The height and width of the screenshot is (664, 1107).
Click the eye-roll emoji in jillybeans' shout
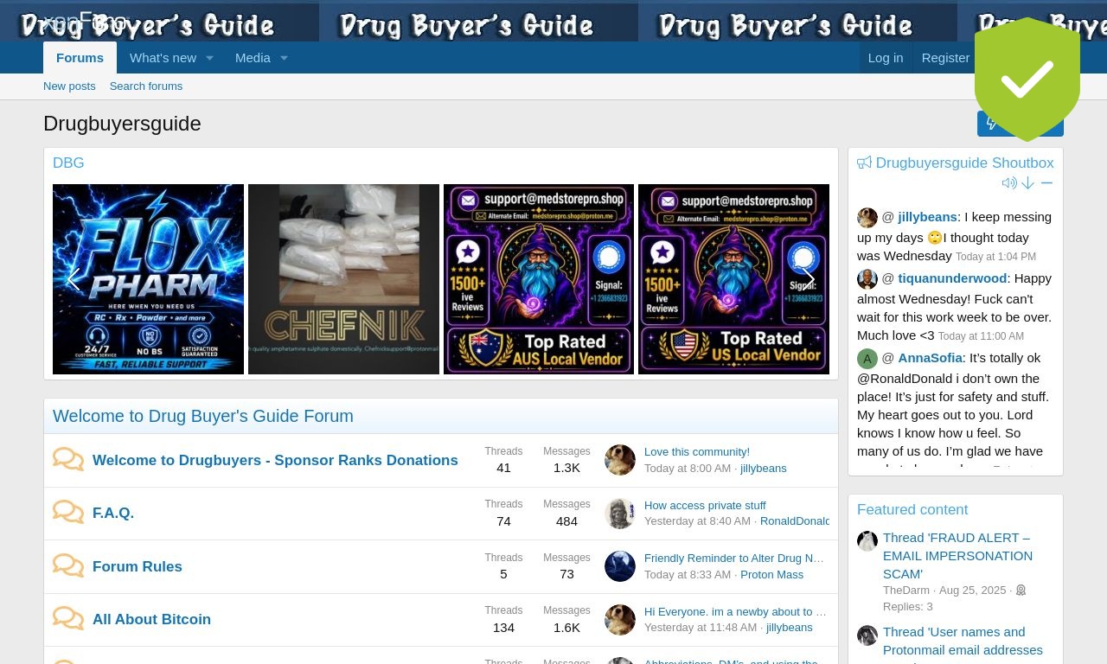point(935,238)
